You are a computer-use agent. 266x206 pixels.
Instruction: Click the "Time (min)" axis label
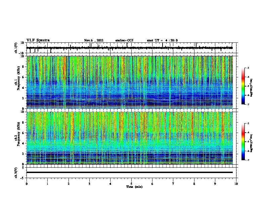tap(134, 187)
